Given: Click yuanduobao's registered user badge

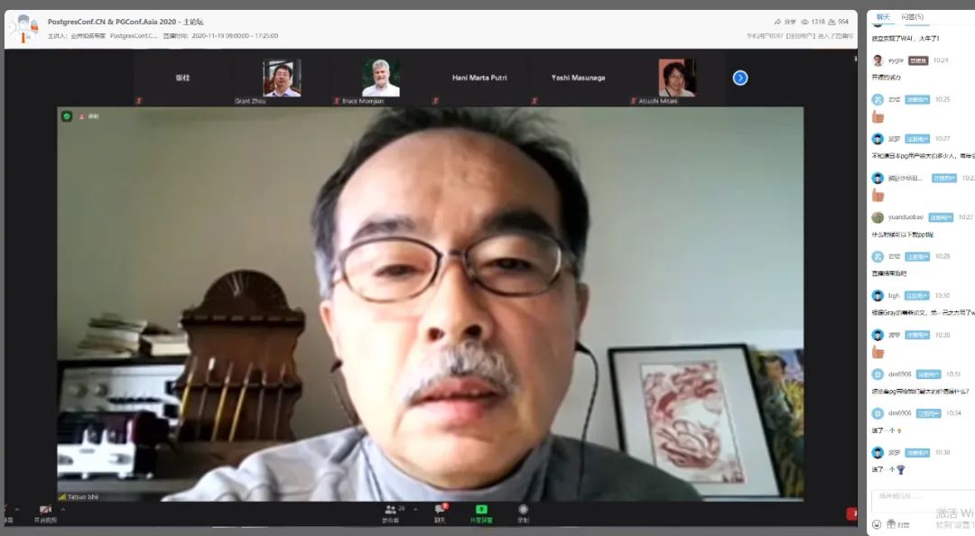Looking at the screenshot, I should tap(941, 217).
